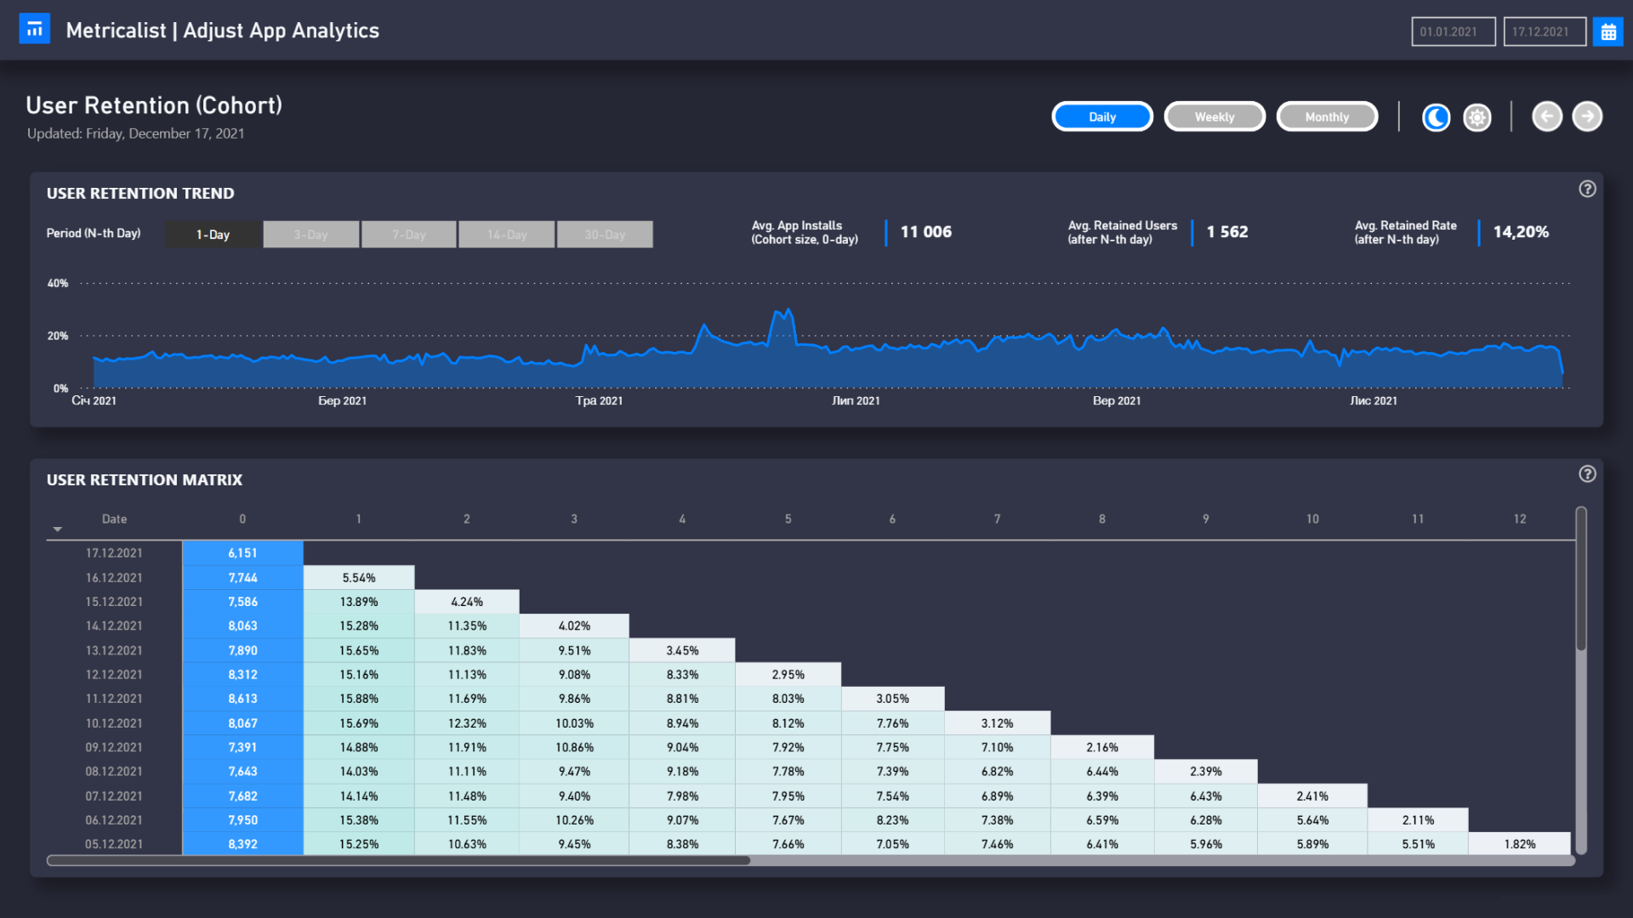Navigate forward using the right arrow
The height and width of the screenshot is (918, 1633).
[1587, 116]
